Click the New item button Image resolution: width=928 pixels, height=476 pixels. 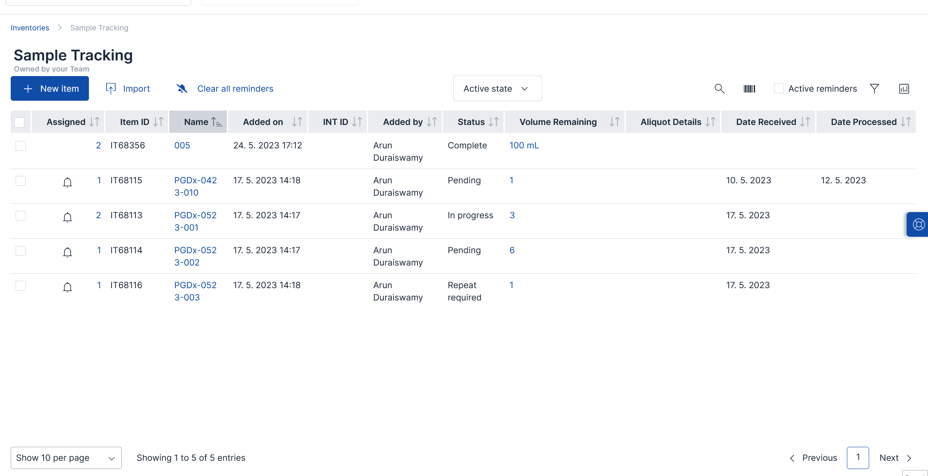click(50, 88)
